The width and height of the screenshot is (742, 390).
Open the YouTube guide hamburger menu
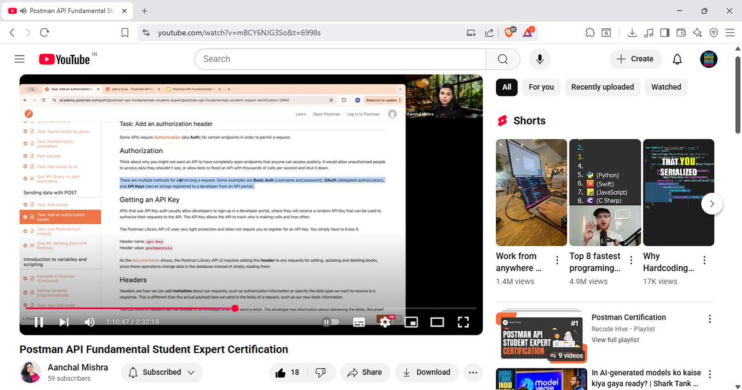tap(19, 59)
